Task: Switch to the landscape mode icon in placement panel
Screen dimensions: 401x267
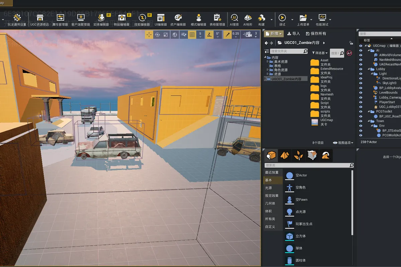Action: pyautogui.click(x=284, y=155)
